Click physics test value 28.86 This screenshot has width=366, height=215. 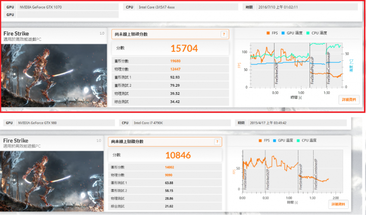coord(169,198)
